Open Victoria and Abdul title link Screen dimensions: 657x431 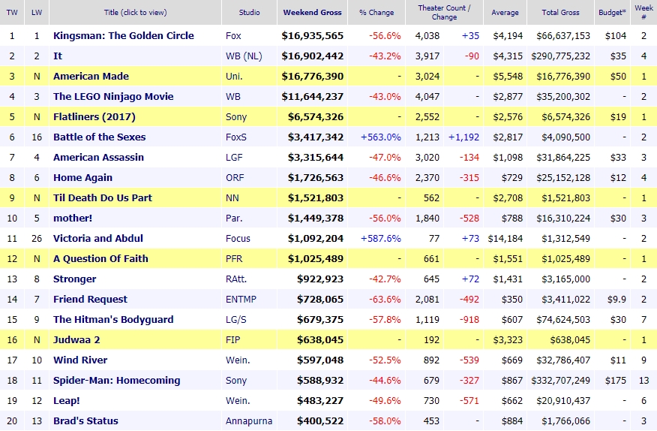[x=98, y=238]
